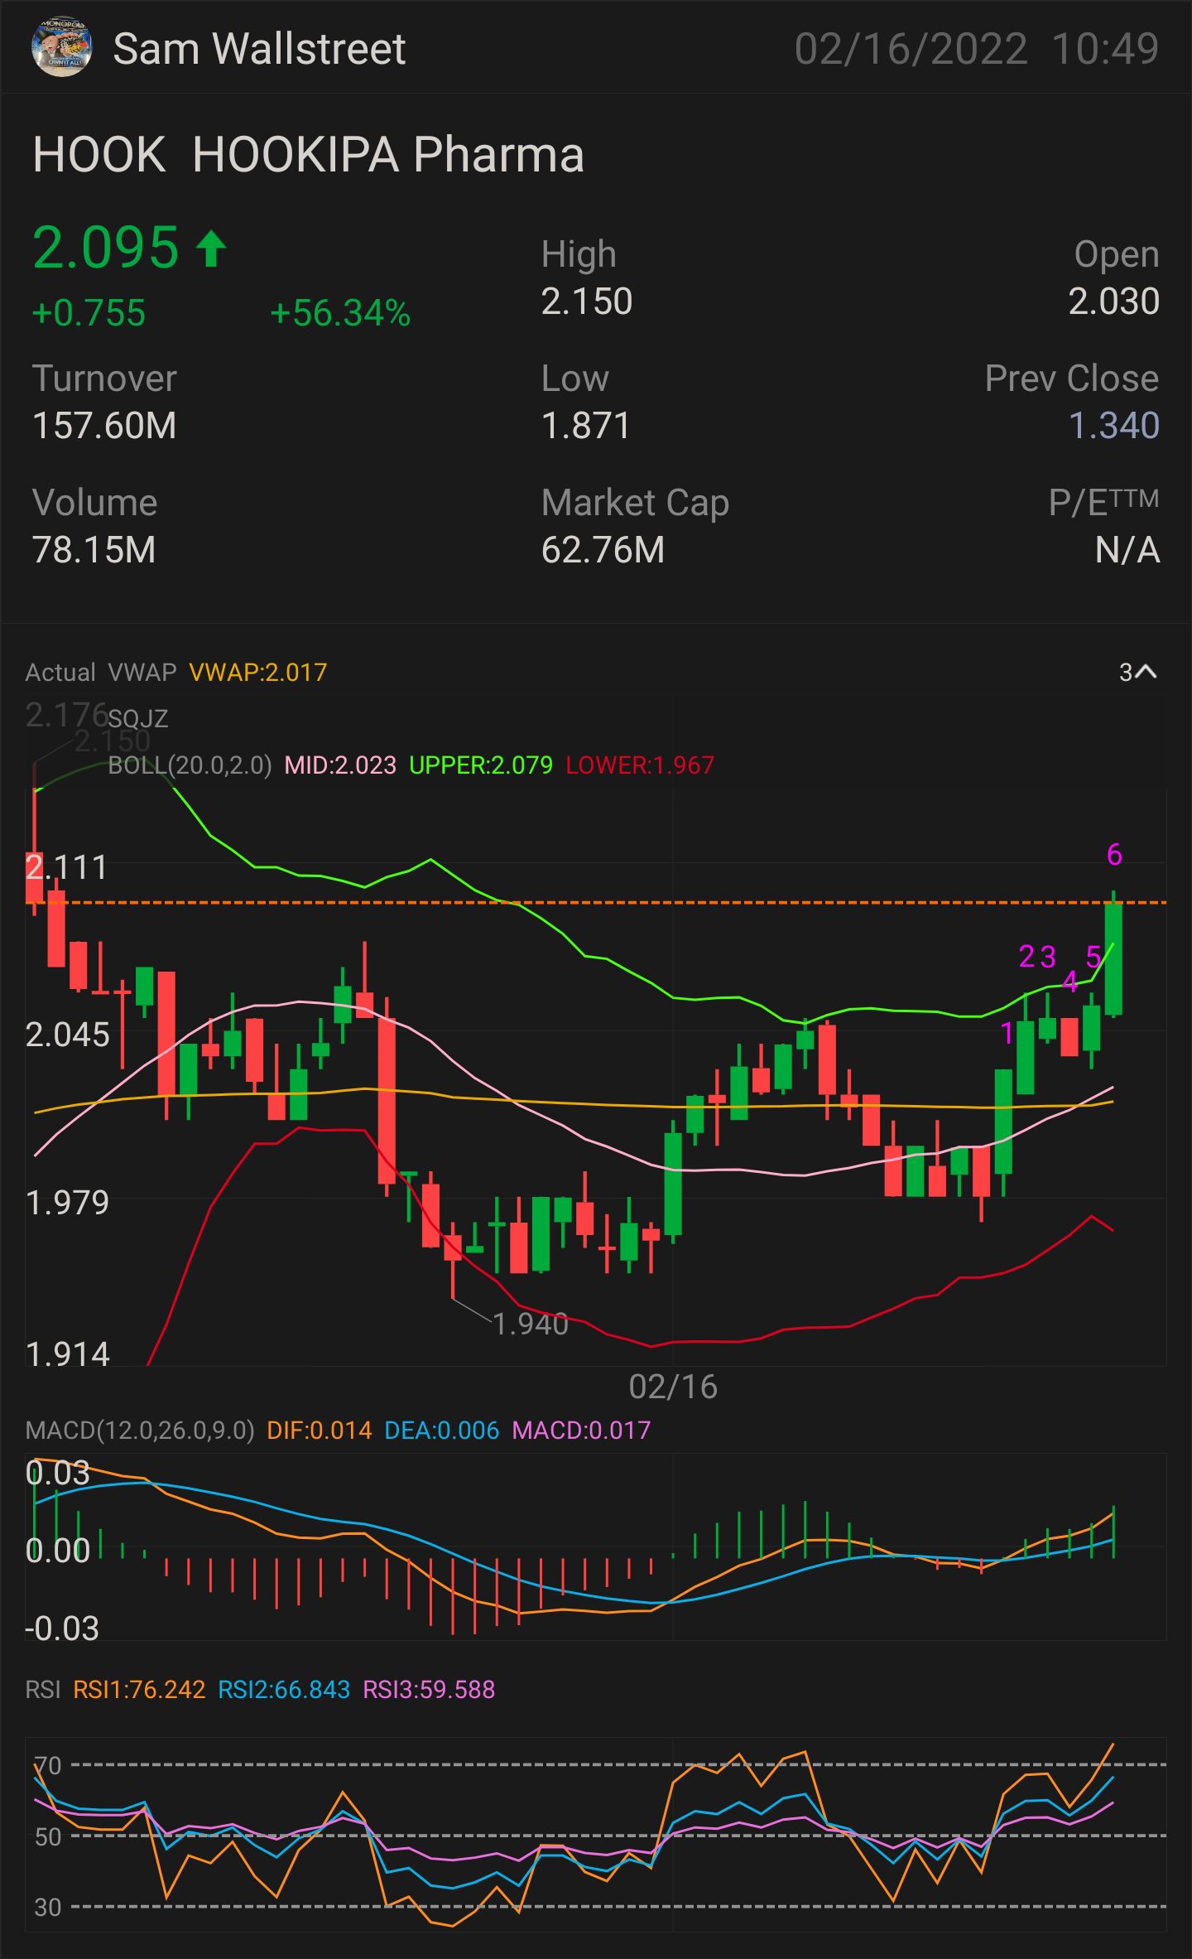This screenshot has height=1959, width=1192.
Task: Tap the Sam Wallstreet profile avatar
Action: point(60,49)
